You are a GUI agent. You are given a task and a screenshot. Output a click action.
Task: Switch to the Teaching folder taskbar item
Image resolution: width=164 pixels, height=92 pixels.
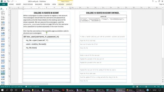26,90
